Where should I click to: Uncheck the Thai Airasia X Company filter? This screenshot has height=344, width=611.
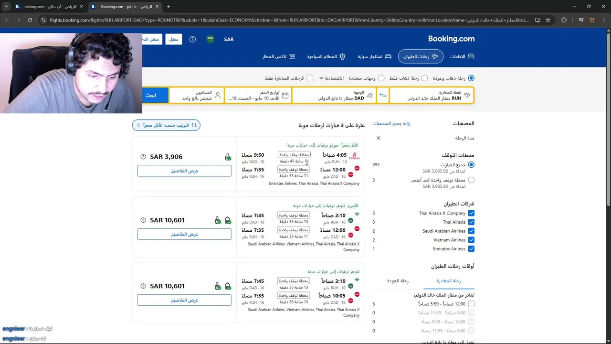(471, 214)
